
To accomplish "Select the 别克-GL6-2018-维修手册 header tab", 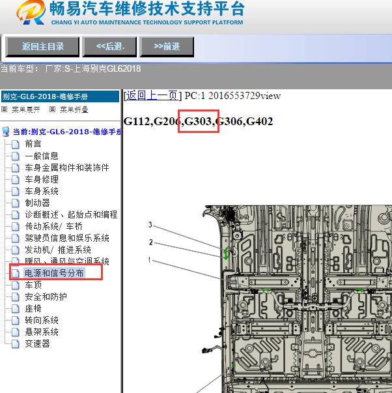I will (x=60, y=96).
